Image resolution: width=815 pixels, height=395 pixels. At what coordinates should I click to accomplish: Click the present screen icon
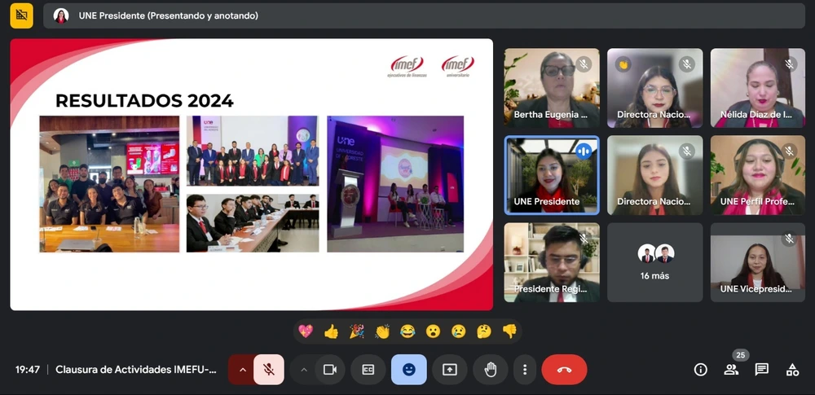(449, 369)
